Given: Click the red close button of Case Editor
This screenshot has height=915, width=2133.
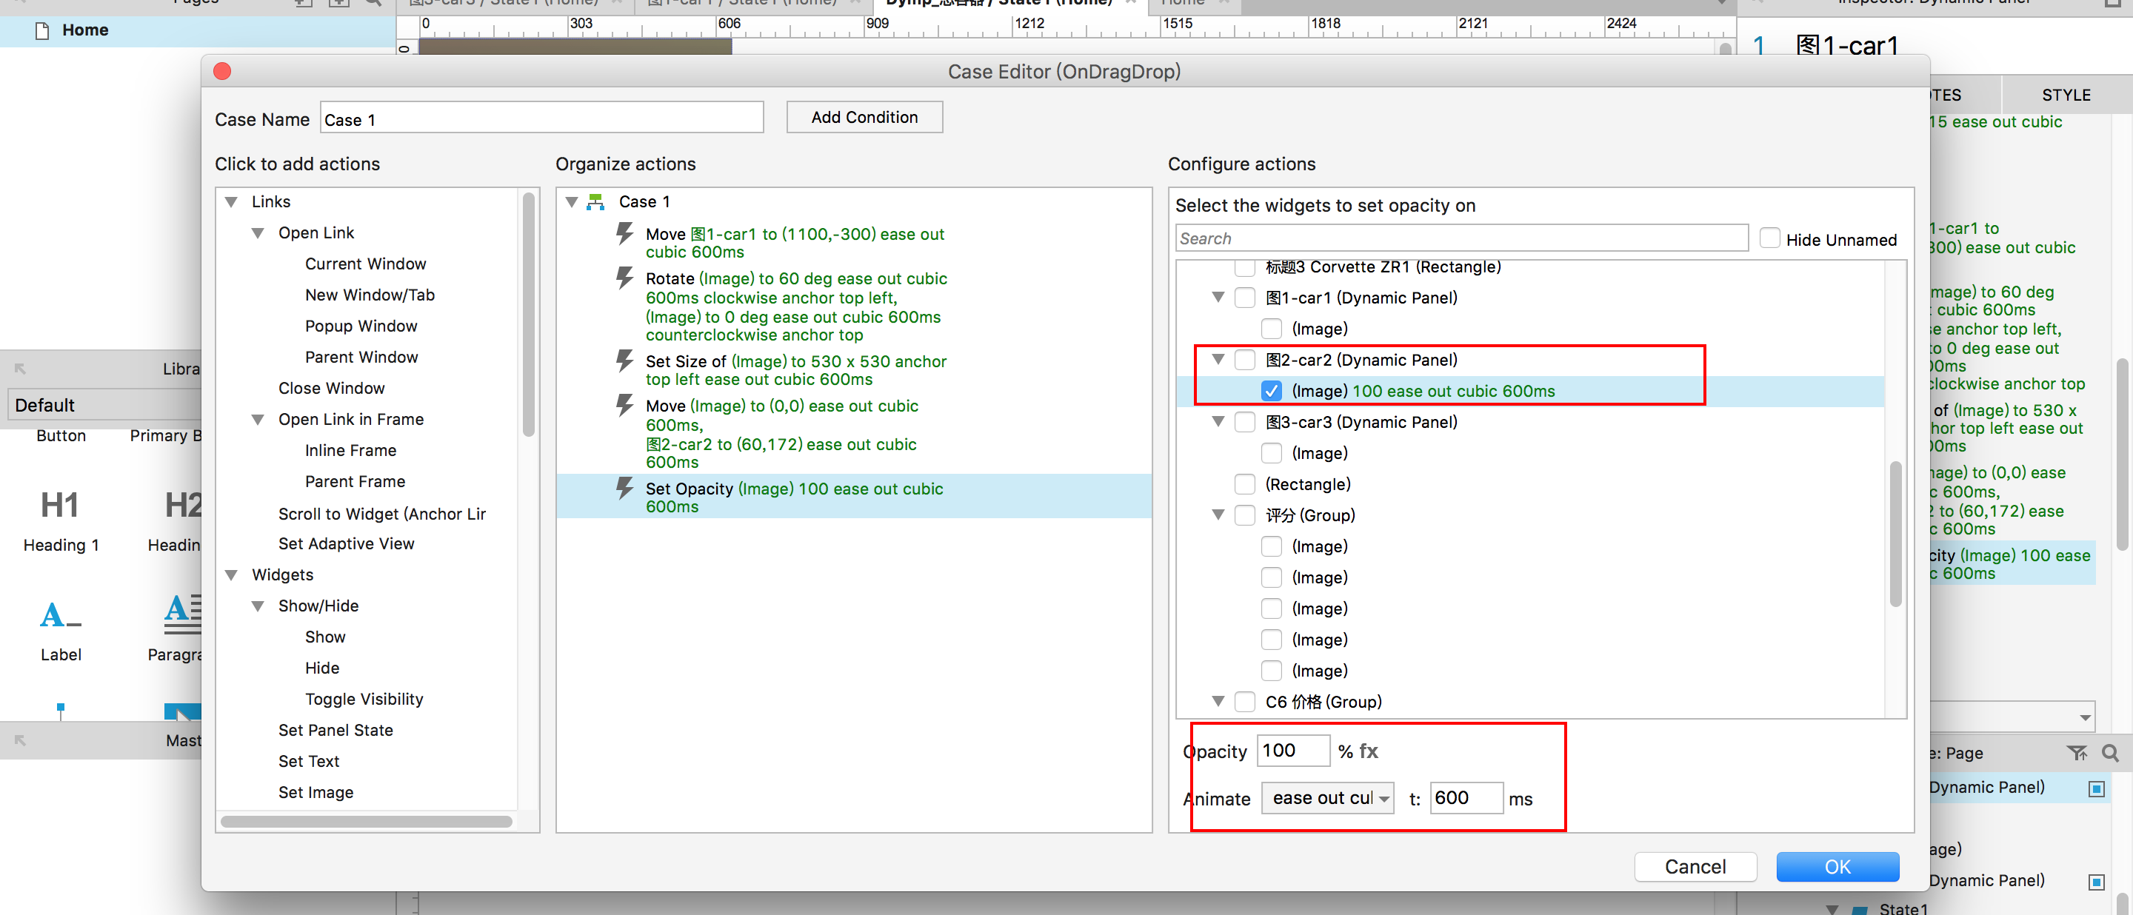Looking at the screenshot, I should coord(222,71).
